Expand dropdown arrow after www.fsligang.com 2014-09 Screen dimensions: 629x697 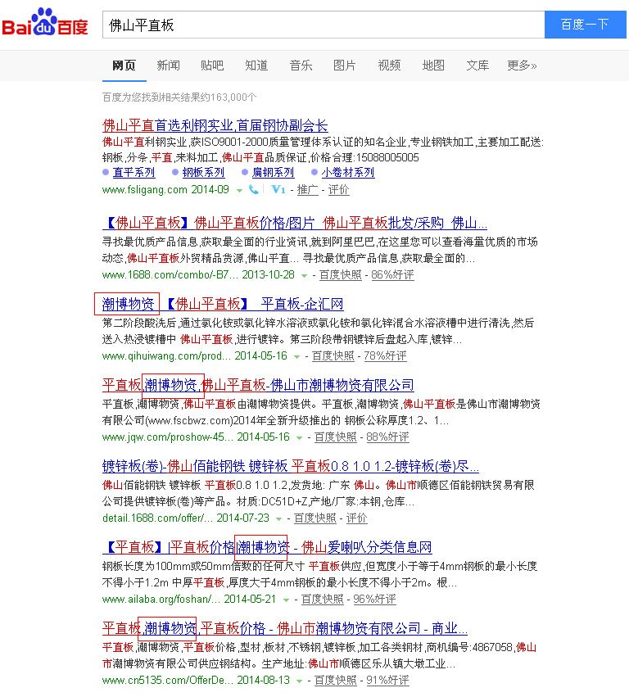point(239,191)
